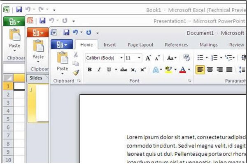Click the Copy icon under scissors

pyautogui.click(x=76, y=63)
